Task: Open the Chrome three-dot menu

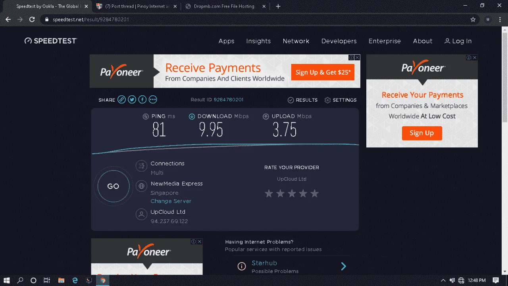Action: click(500, 19)
